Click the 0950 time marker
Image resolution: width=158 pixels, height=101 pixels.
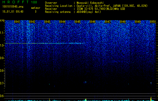(x=153, y=22)
